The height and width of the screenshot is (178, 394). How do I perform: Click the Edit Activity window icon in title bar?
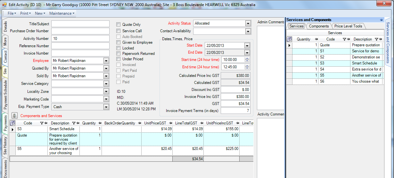(x=4, y=5)
